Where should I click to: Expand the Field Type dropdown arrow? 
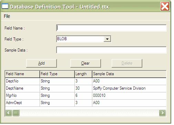(x=107, y=39)
